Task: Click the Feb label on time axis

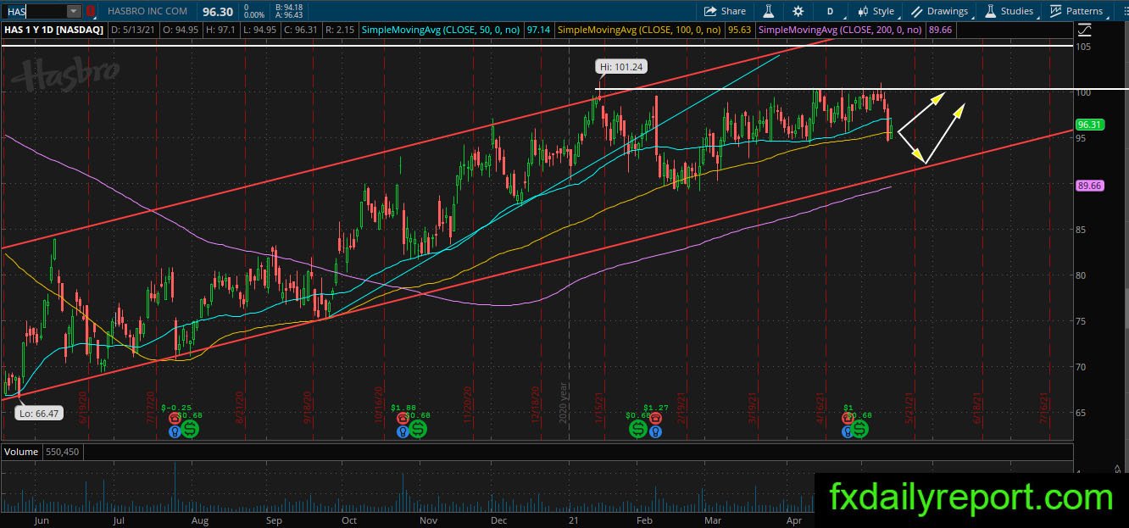Action: pos(644,520)
